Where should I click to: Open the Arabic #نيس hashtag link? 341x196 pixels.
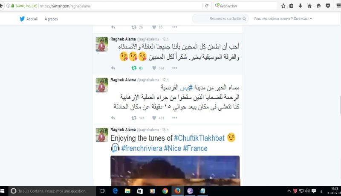coord(186,88)
